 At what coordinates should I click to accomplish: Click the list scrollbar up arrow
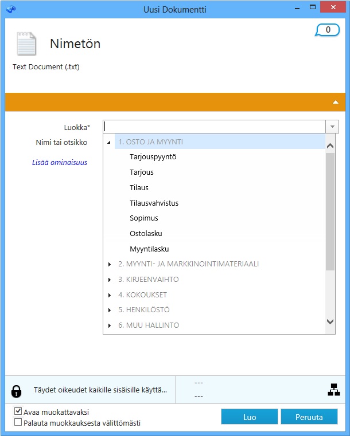click(330, 146)
